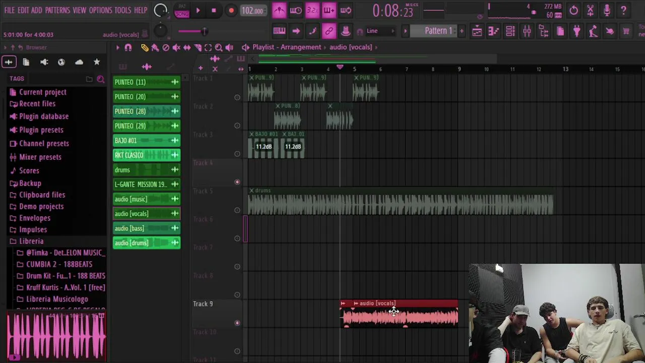Expand the Libreria folder

click(x=31, y=241)
